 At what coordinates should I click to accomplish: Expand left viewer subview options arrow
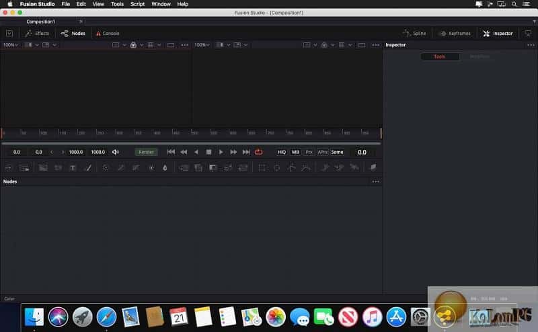[54, 45]
